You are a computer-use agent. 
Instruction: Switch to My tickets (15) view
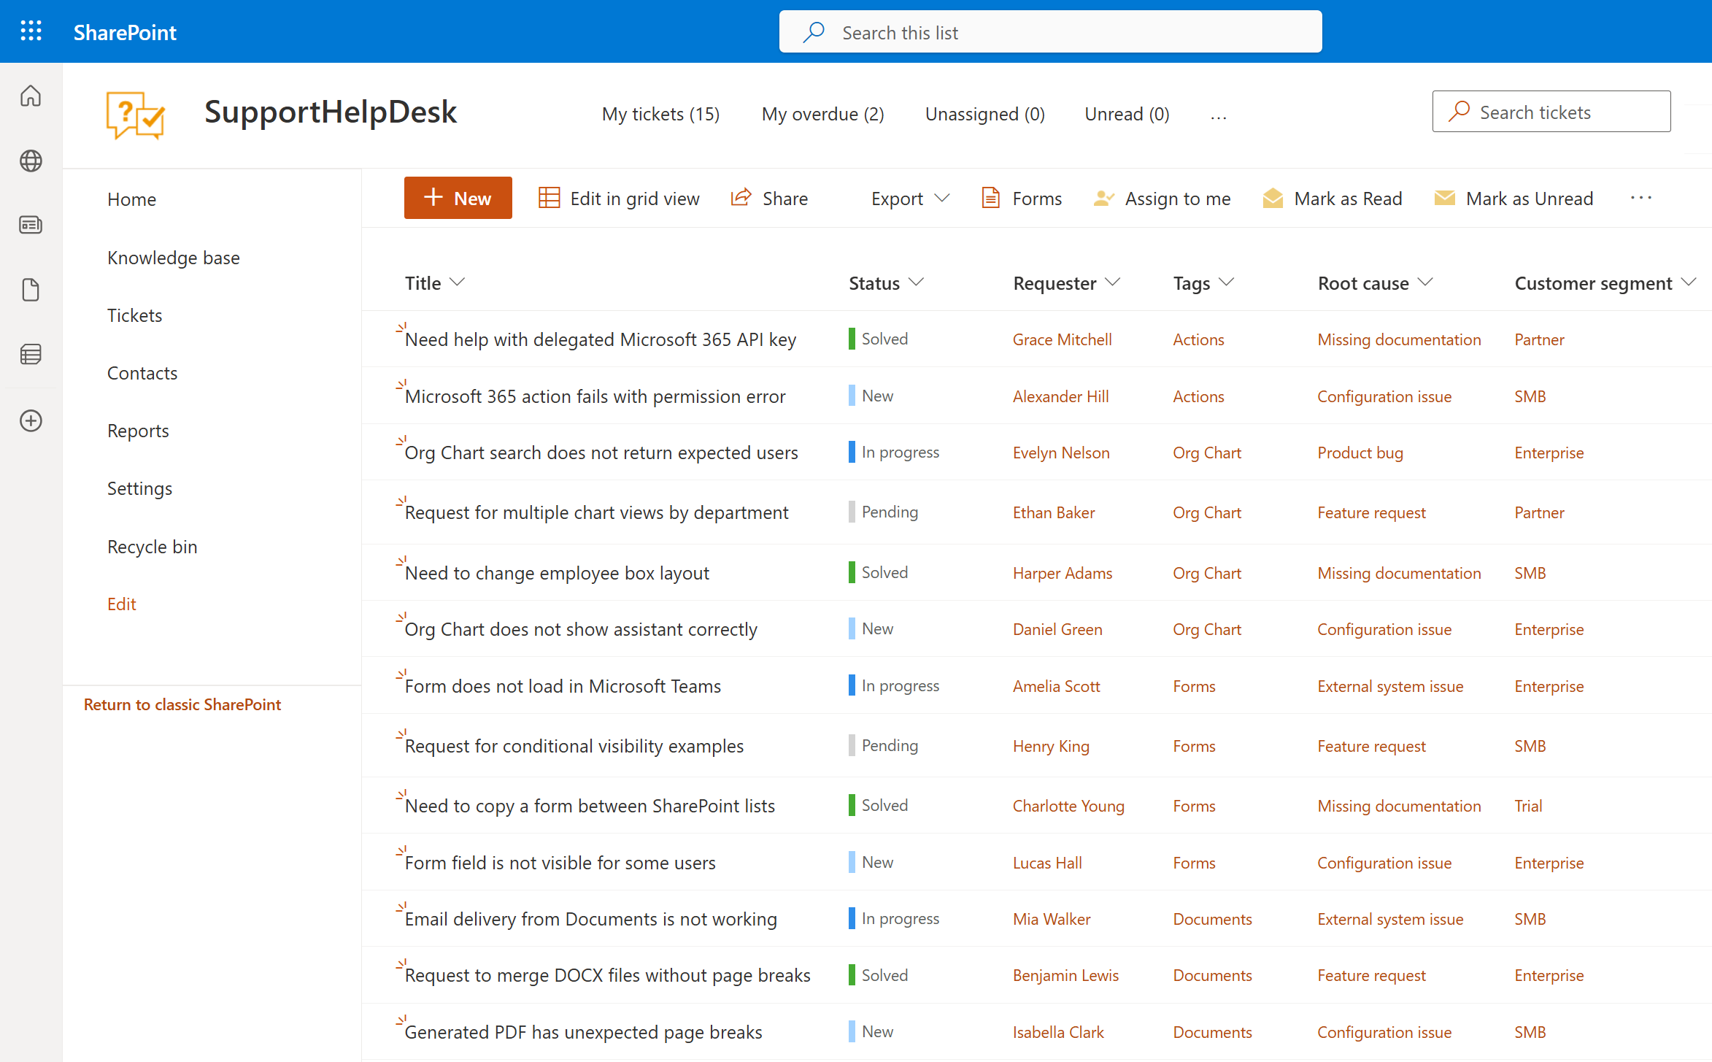click(660, 114)
